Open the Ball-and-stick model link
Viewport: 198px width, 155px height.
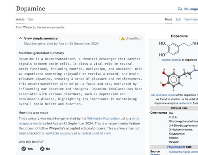point(163,95)
